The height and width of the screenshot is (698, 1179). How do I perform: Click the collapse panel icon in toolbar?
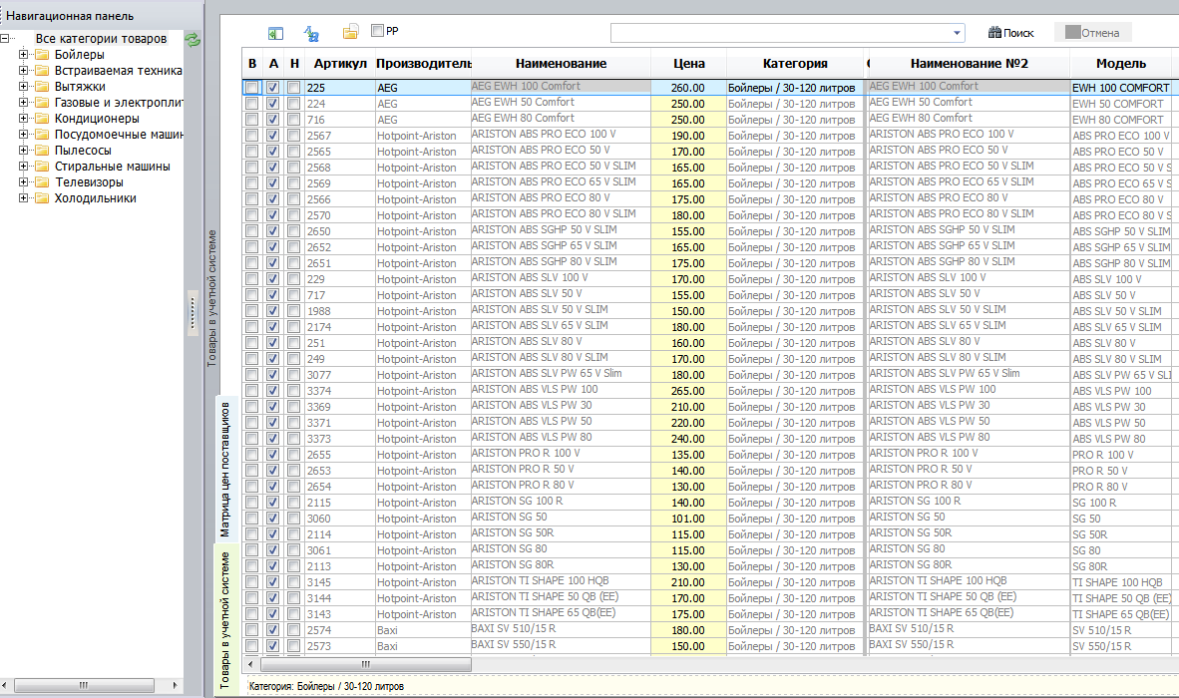tap(275, 33)
